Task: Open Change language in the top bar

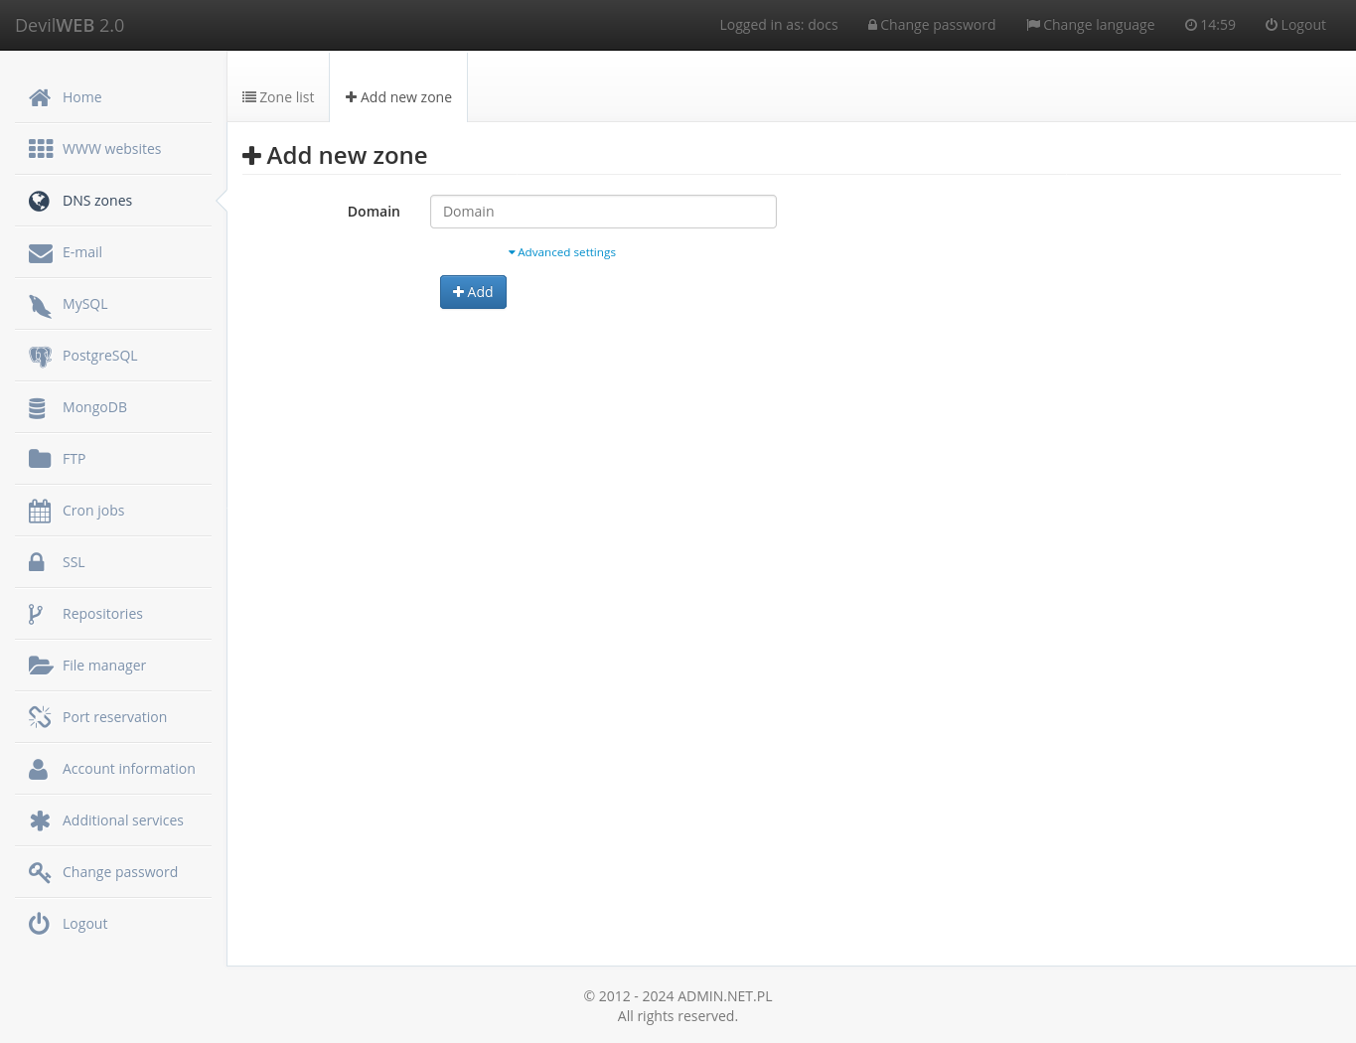Action: (x=1090, y=24)
